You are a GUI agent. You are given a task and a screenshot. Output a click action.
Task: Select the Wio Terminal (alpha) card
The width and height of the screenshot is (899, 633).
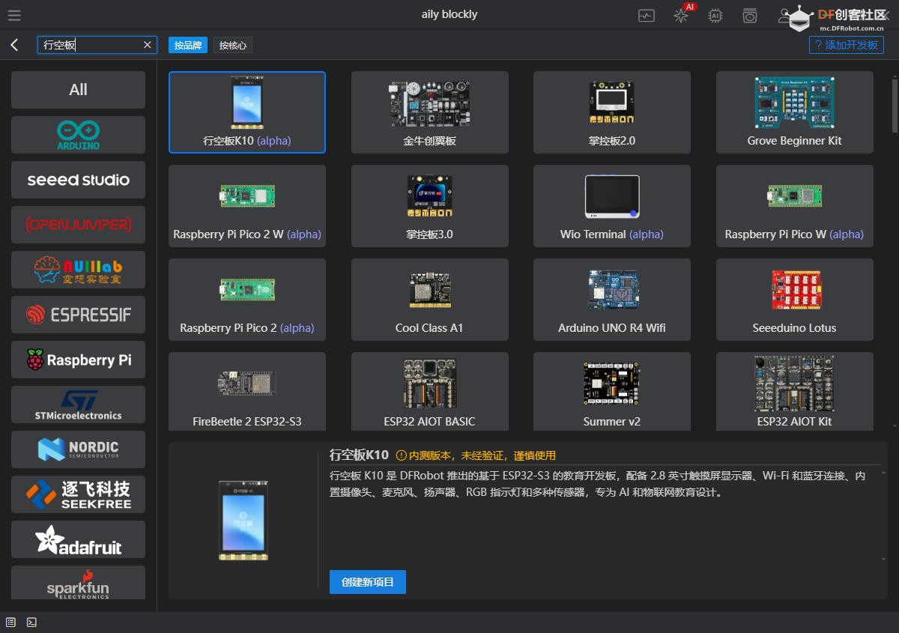click(612, 206)
